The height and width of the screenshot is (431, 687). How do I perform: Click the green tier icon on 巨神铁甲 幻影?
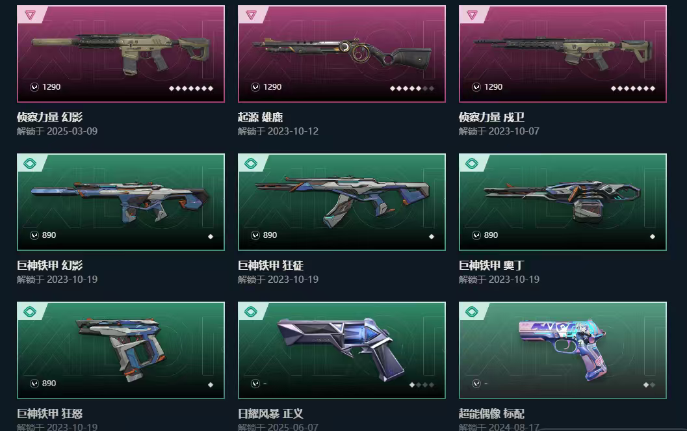(x=30, y=164)
